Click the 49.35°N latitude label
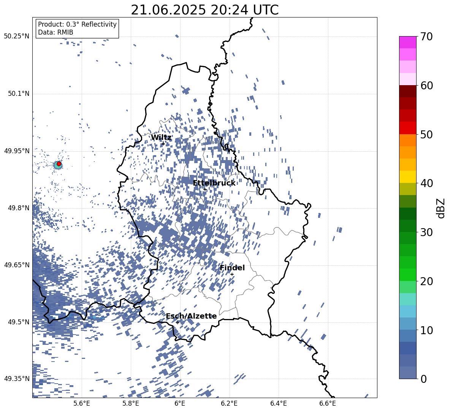 pos(17,379)
